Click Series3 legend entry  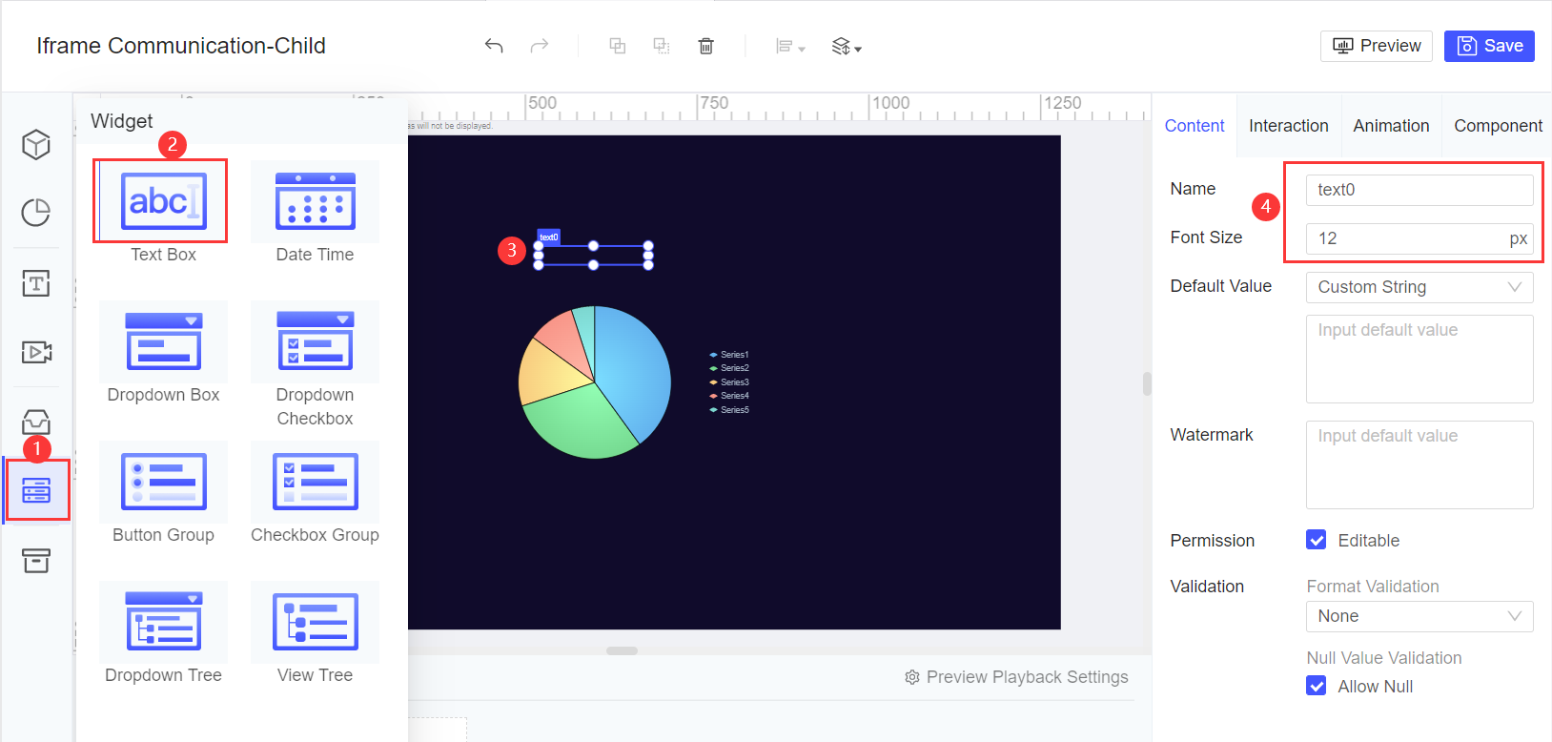point(729,382)
